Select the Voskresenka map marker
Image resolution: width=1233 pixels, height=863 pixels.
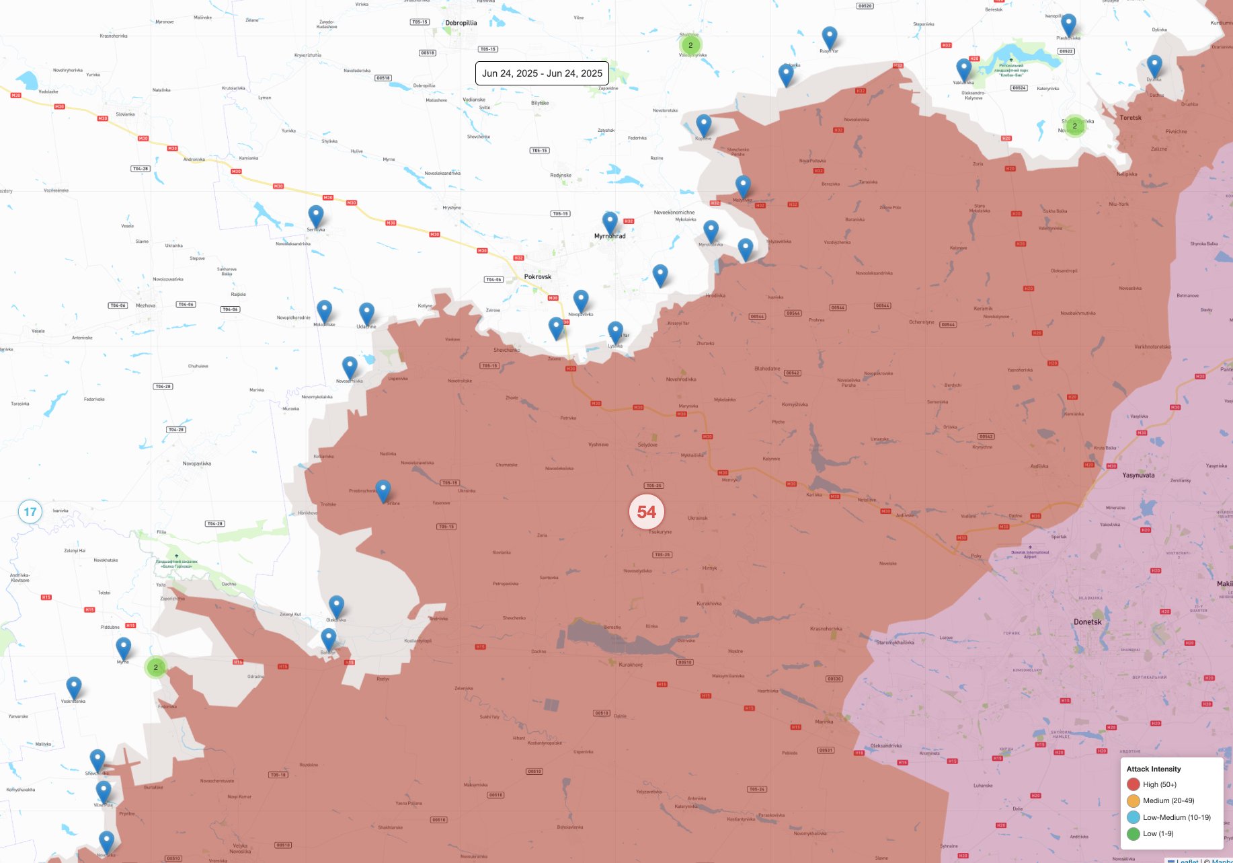[74, 689]
